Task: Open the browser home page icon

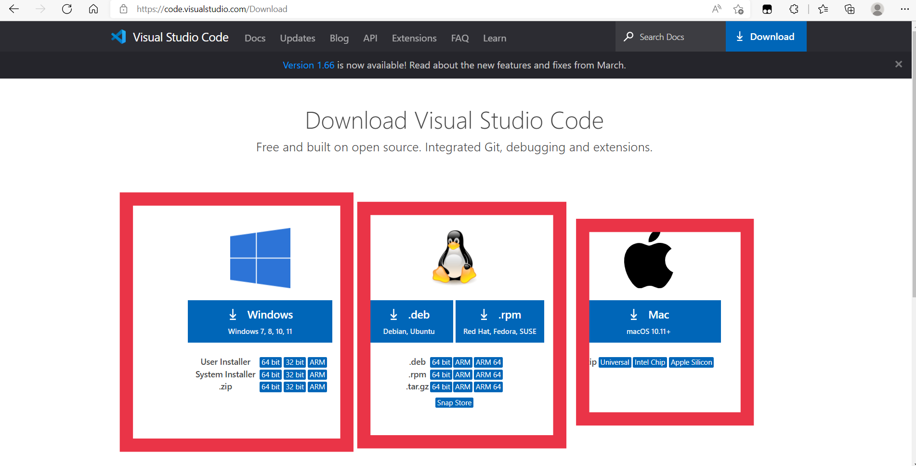Action: click(93, 9)
